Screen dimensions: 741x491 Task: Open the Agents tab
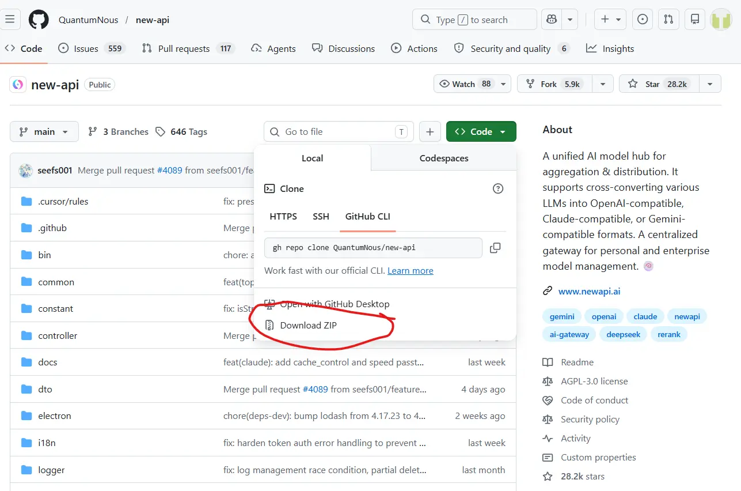click(x=273, y=48)
